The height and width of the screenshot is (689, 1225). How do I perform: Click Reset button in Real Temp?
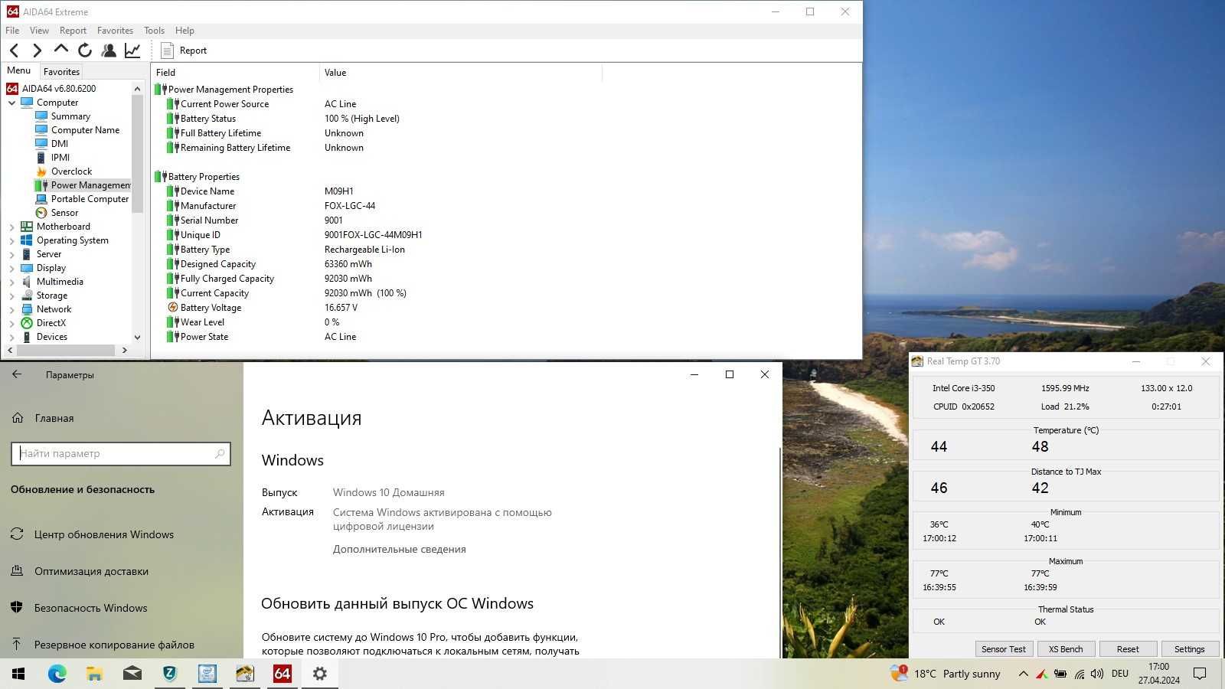1128,648
